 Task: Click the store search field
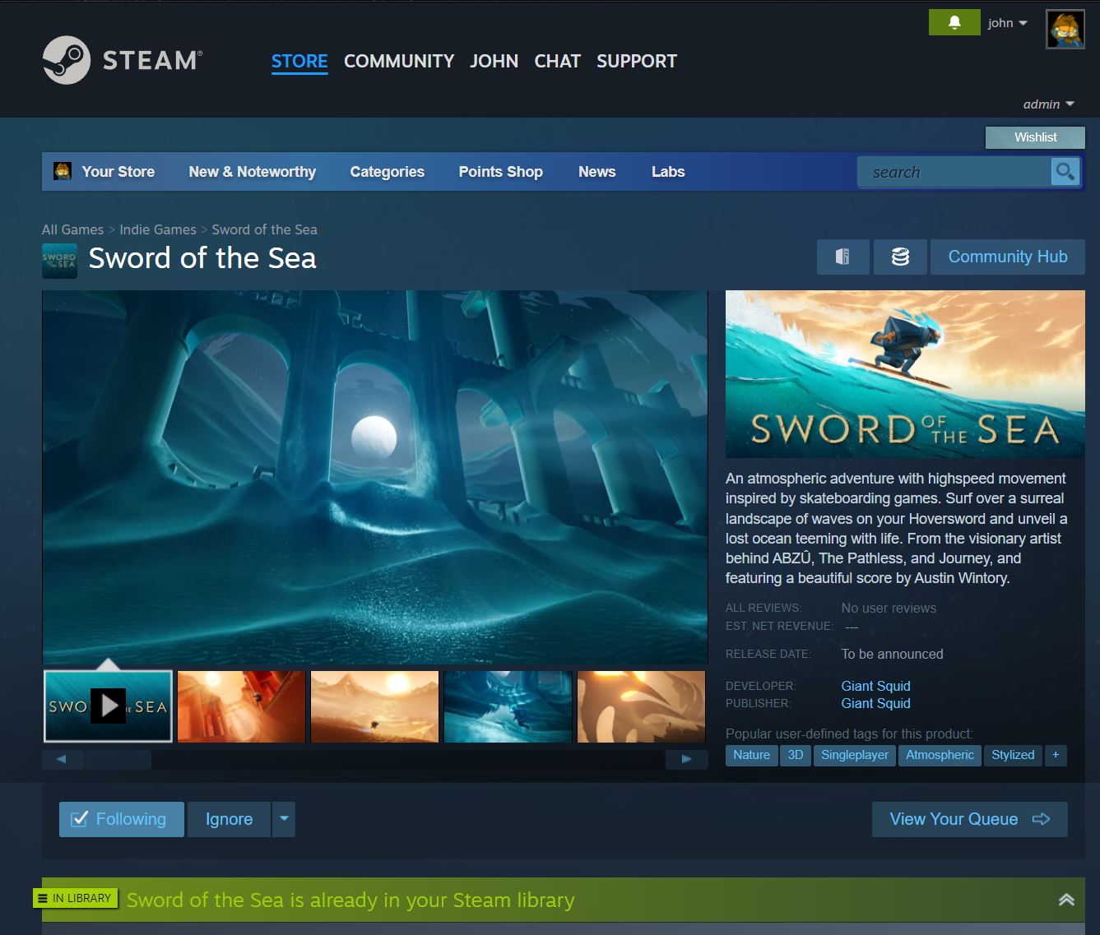954,172
